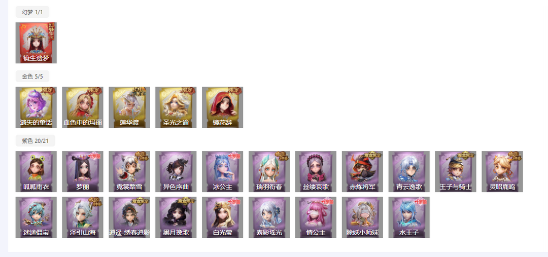Screen dimensions: 548x257
Task: Open the 除妖小师妹 card
Action: (x=362, y=217)
